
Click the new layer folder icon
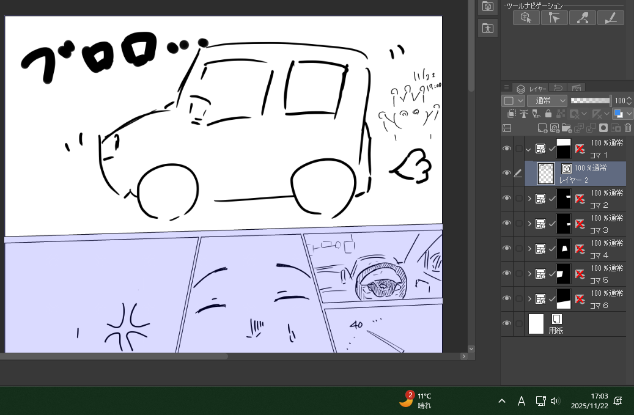[x=567, y=128]
